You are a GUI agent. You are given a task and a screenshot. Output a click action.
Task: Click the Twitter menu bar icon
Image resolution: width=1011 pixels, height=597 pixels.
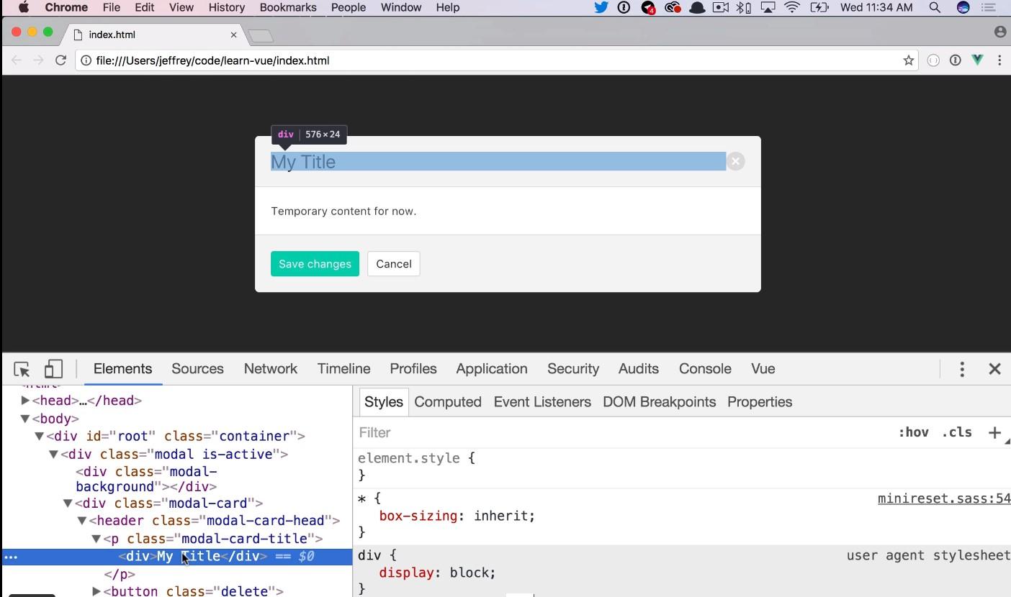click(601, 7)
